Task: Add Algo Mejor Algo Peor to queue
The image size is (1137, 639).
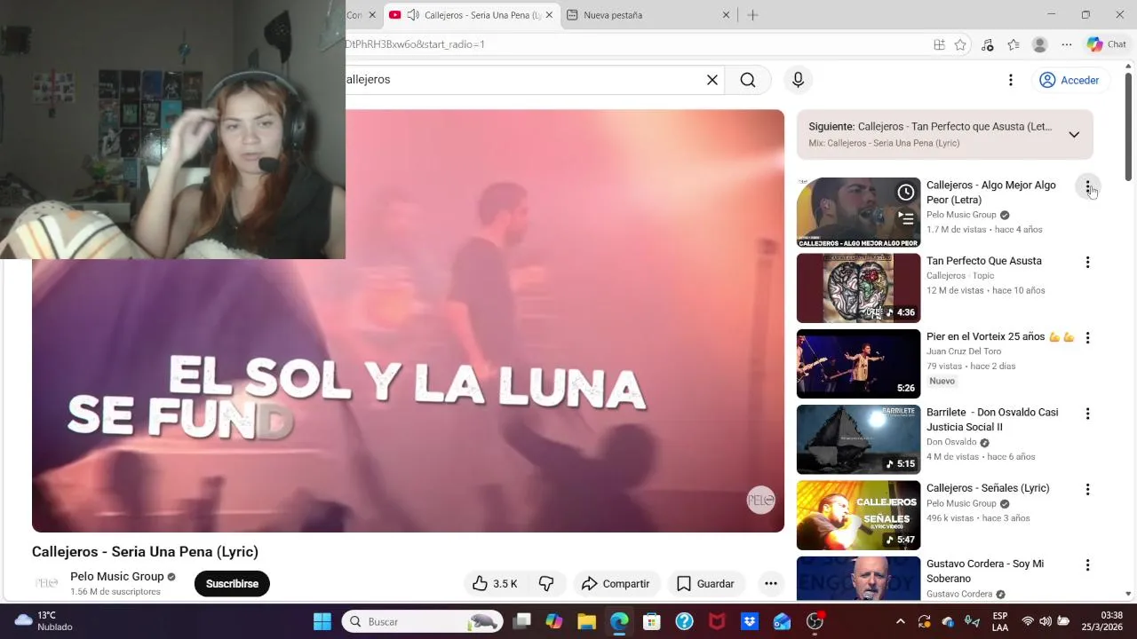Action: tap(905, 217)
